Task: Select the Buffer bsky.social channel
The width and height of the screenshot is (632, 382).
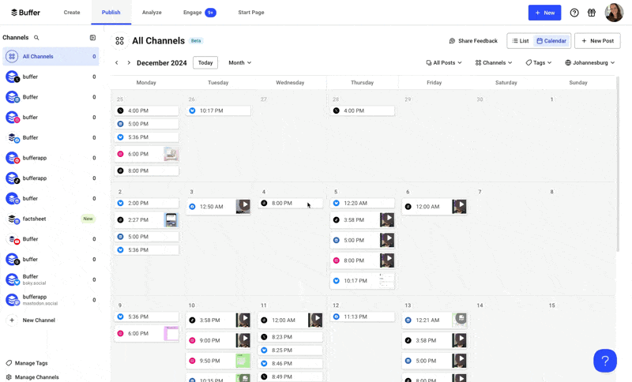Action: click(51, 279)
